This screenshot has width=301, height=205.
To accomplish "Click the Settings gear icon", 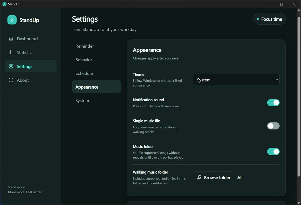I will coord(11,66).
